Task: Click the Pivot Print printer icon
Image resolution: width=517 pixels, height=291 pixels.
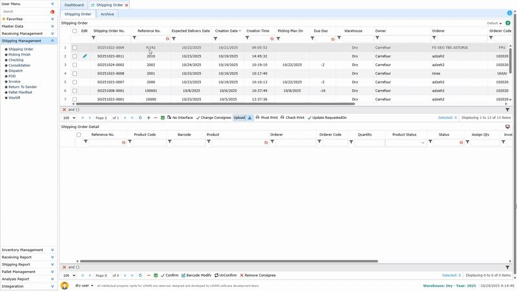Action: pos(258,118)
